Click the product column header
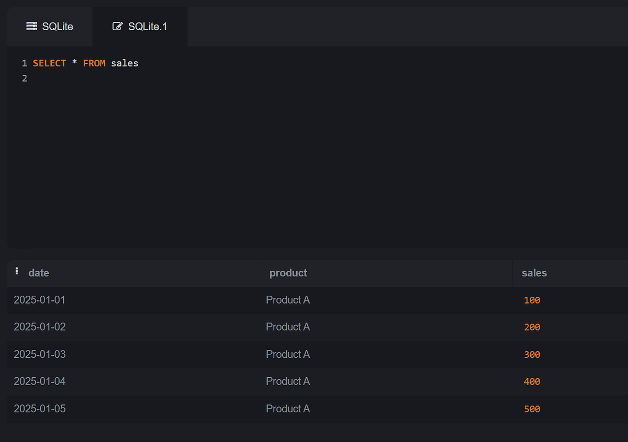Viewport: 628px width, 442px height. pos(288,273)
